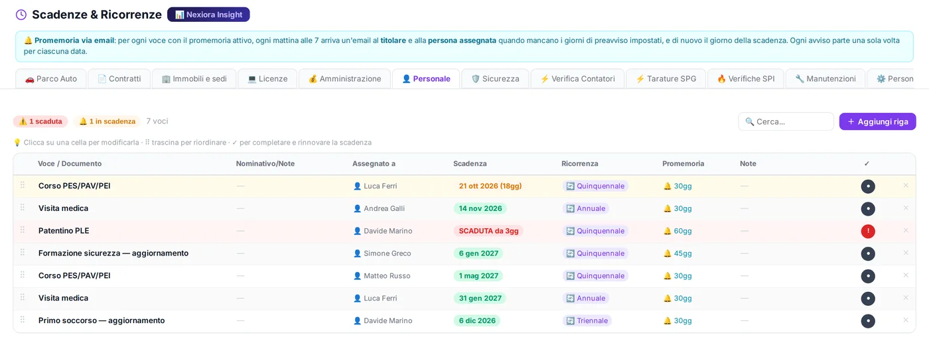The image size is (929, 343).
Task: Click the Aggiungi riga button
Action: click(x=877, y=121)
